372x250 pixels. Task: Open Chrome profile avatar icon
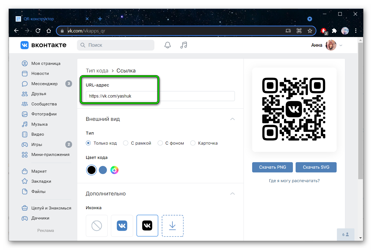345,31
